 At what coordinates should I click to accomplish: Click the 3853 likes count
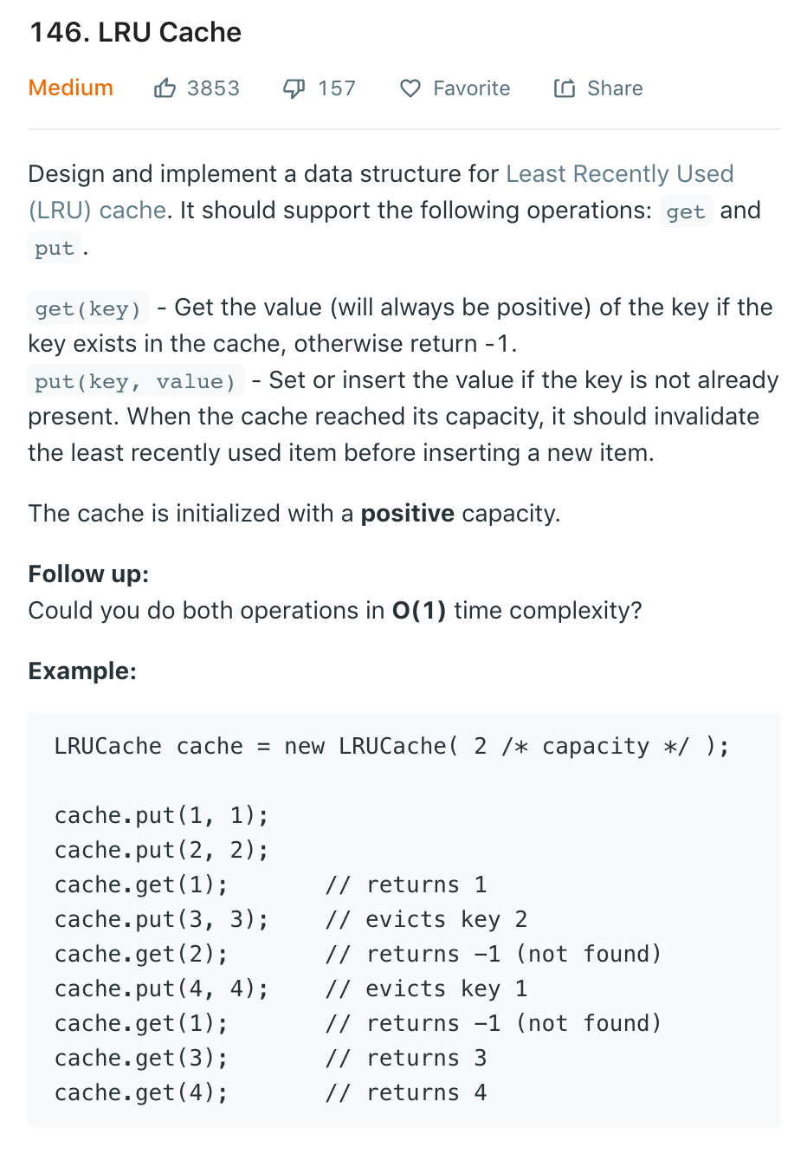[x=213, y=88]
